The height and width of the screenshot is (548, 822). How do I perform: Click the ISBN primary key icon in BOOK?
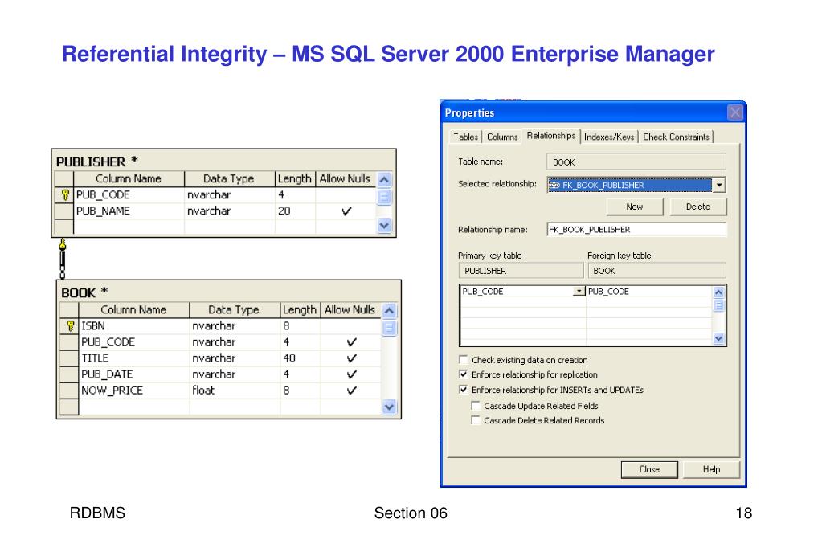70,326
